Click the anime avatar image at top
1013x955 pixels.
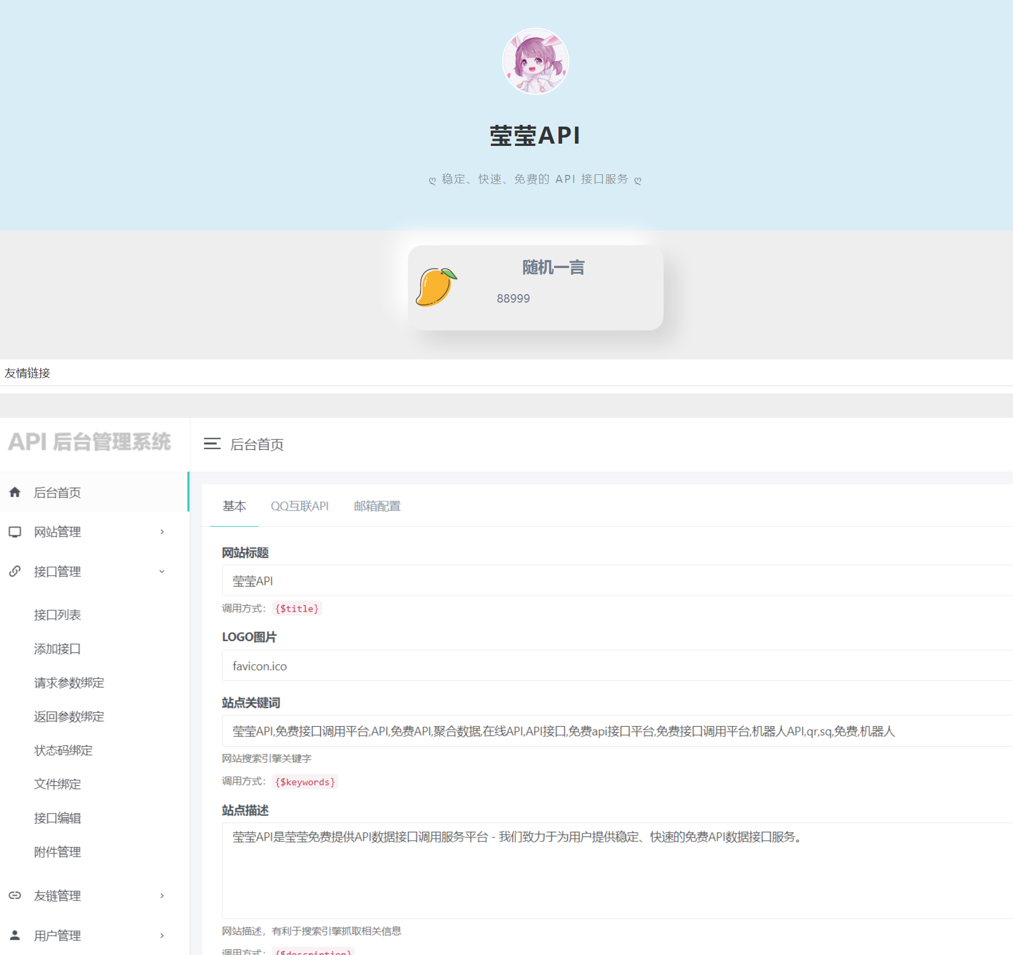[x=535, y=60]
